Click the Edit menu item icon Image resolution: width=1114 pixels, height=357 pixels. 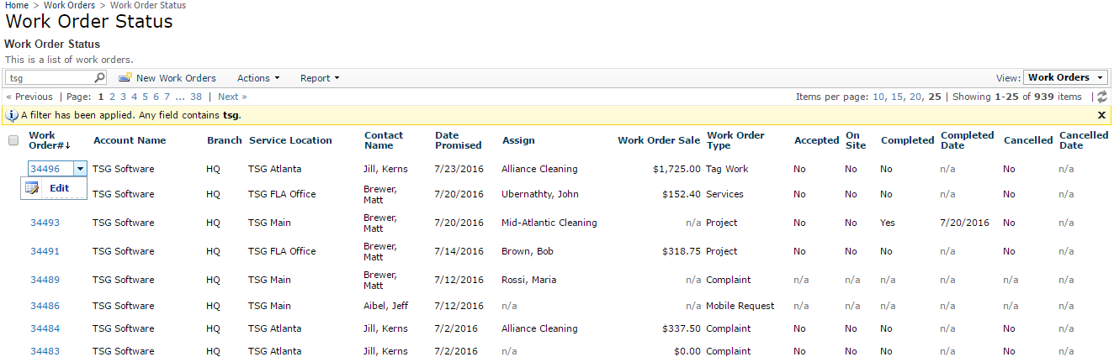tap(32, 188)
